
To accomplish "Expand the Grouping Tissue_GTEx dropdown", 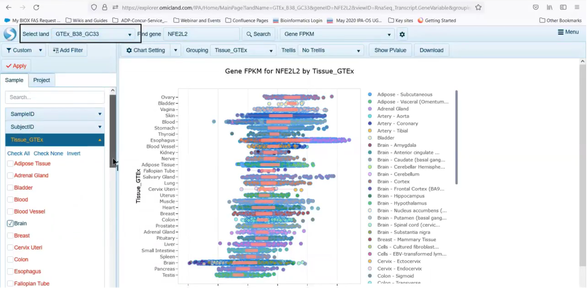I will 243,50.
